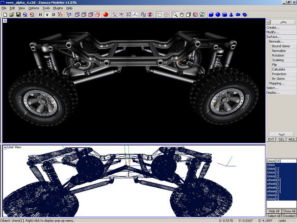Viewport: 297px width, 223px height.
Task: Select the Pan hand tool
Action: [x=181, y=14]
